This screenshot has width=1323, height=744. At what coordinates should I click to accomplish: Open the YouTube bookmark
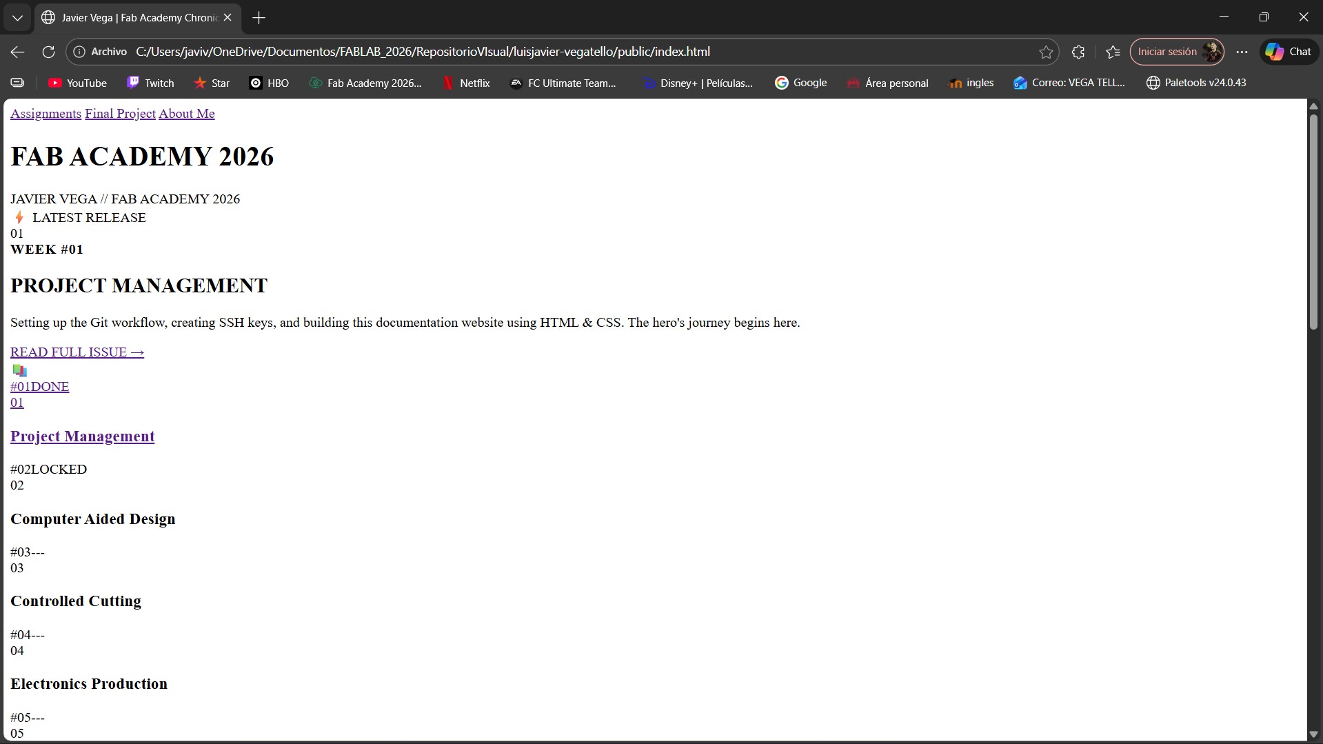[77, 83]
